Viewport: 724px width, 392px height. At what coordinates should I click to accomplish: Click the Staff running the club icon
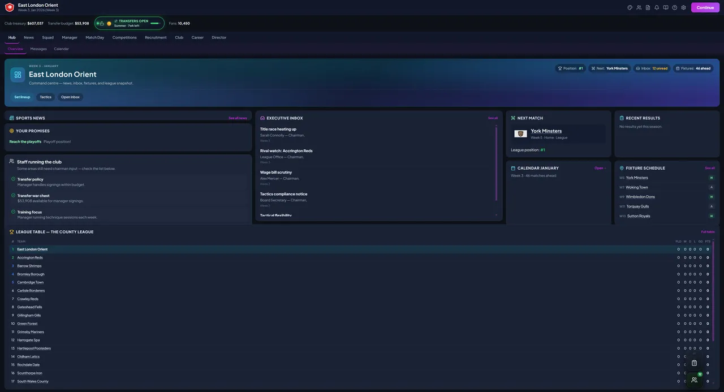(x=12, y=161)
